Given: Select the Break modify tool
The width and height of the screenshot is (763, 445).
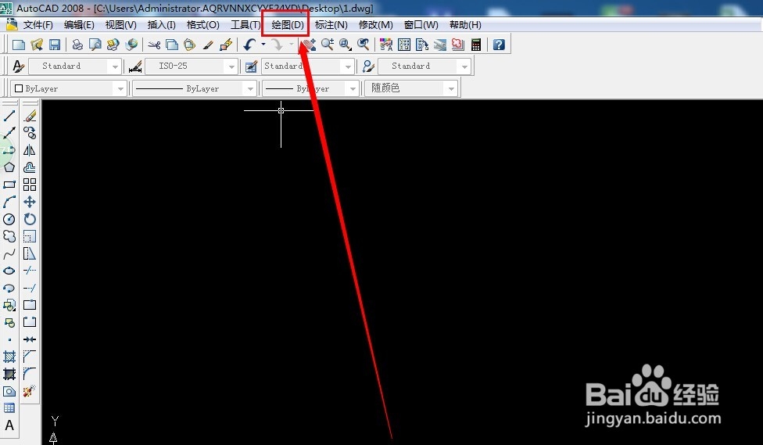Looking at the screenshot, I should click(x=30, y=322).
